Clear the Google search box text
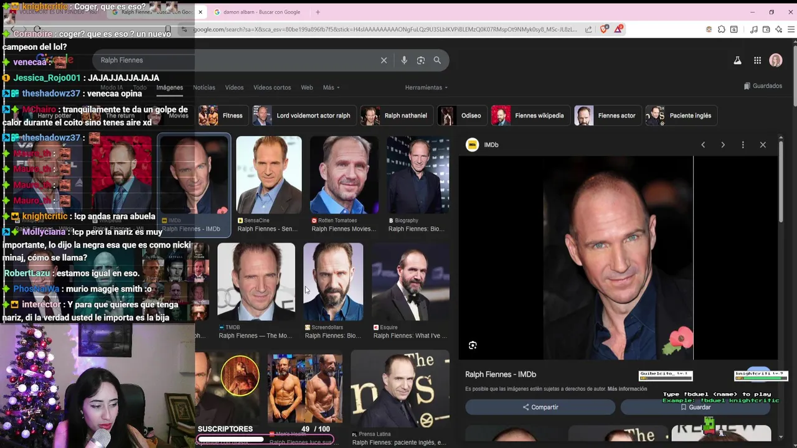The image size is (797, 448). pos(384,60)
